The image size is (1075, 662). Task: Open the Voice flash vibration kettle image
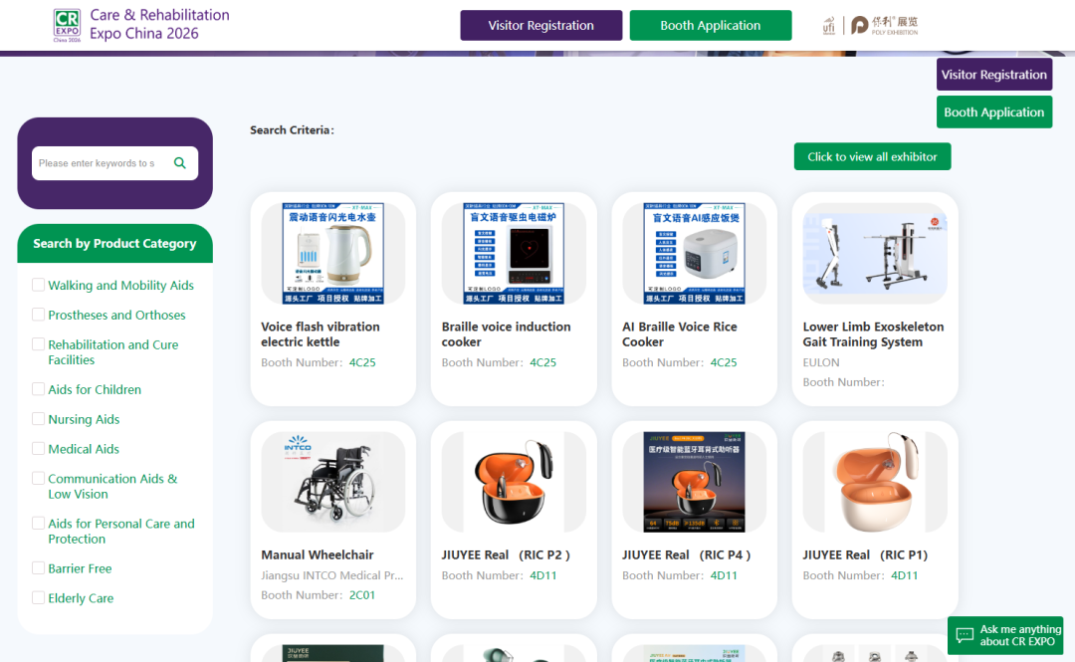(332, 254)
